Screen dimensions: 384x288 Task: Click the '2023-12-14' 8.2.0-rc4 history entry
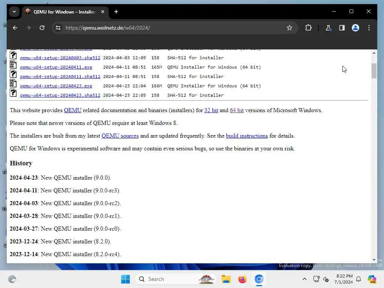click(x=65, y=254)
